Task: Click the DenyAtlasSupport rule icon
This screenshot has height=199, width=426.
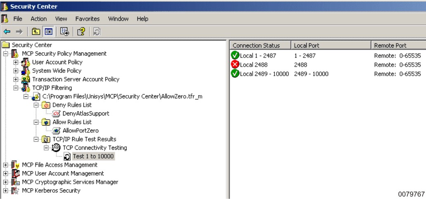Action: tap(57, 113)
